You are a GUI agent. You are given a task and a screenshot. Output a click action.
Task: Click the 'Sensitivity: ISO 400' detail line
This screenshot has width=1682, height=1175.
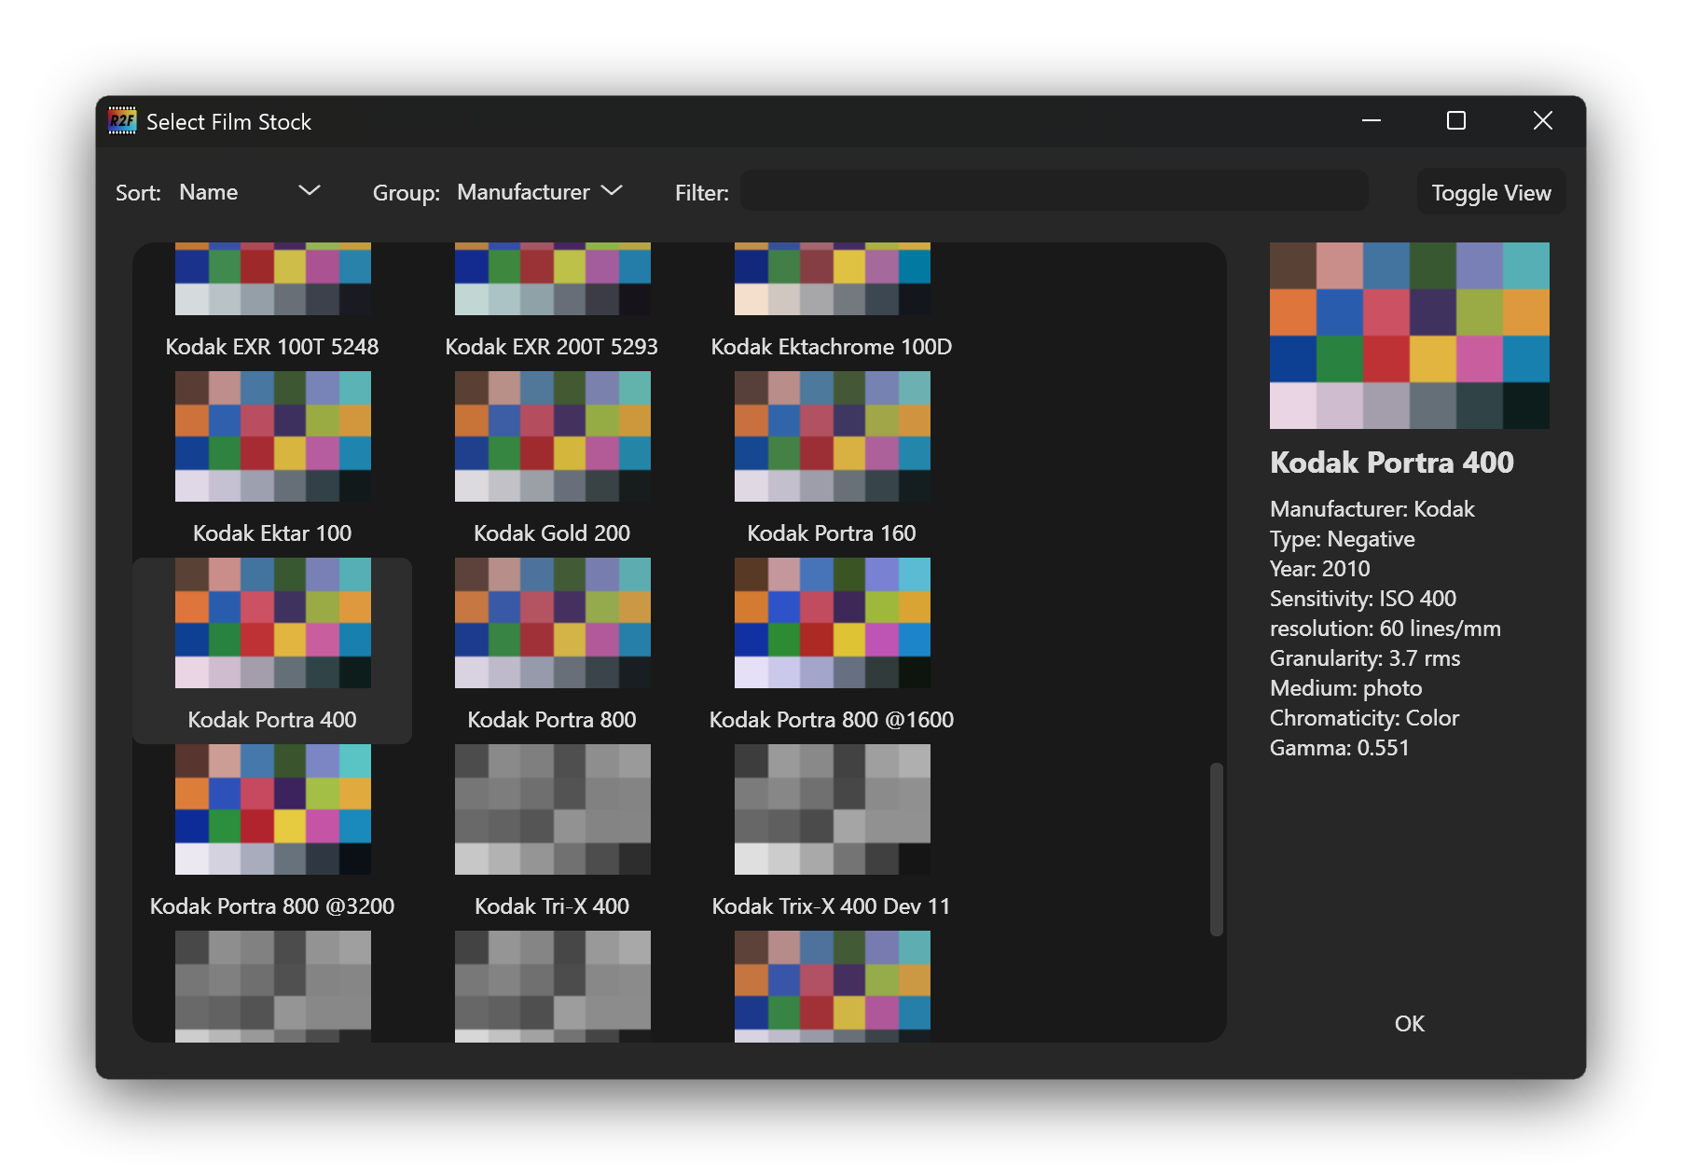[x=1363, y=599]
